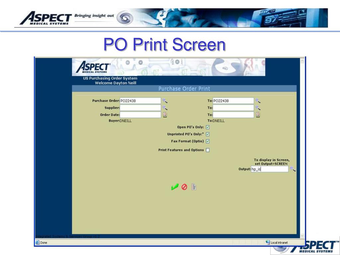
Task: Click the To:DNEILL buyer value
Action: (x=216, y=121)
